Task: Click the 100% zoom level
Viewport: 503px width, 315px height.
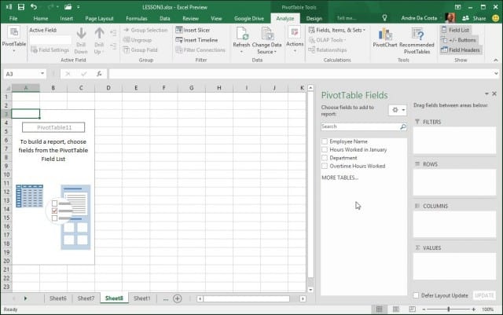Action: point(487,310)
